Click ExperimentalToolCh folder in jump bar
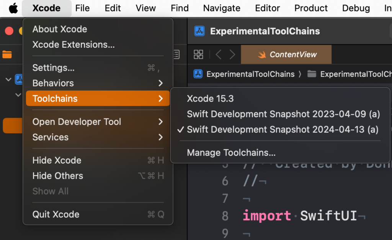 [x=350, y=74]
